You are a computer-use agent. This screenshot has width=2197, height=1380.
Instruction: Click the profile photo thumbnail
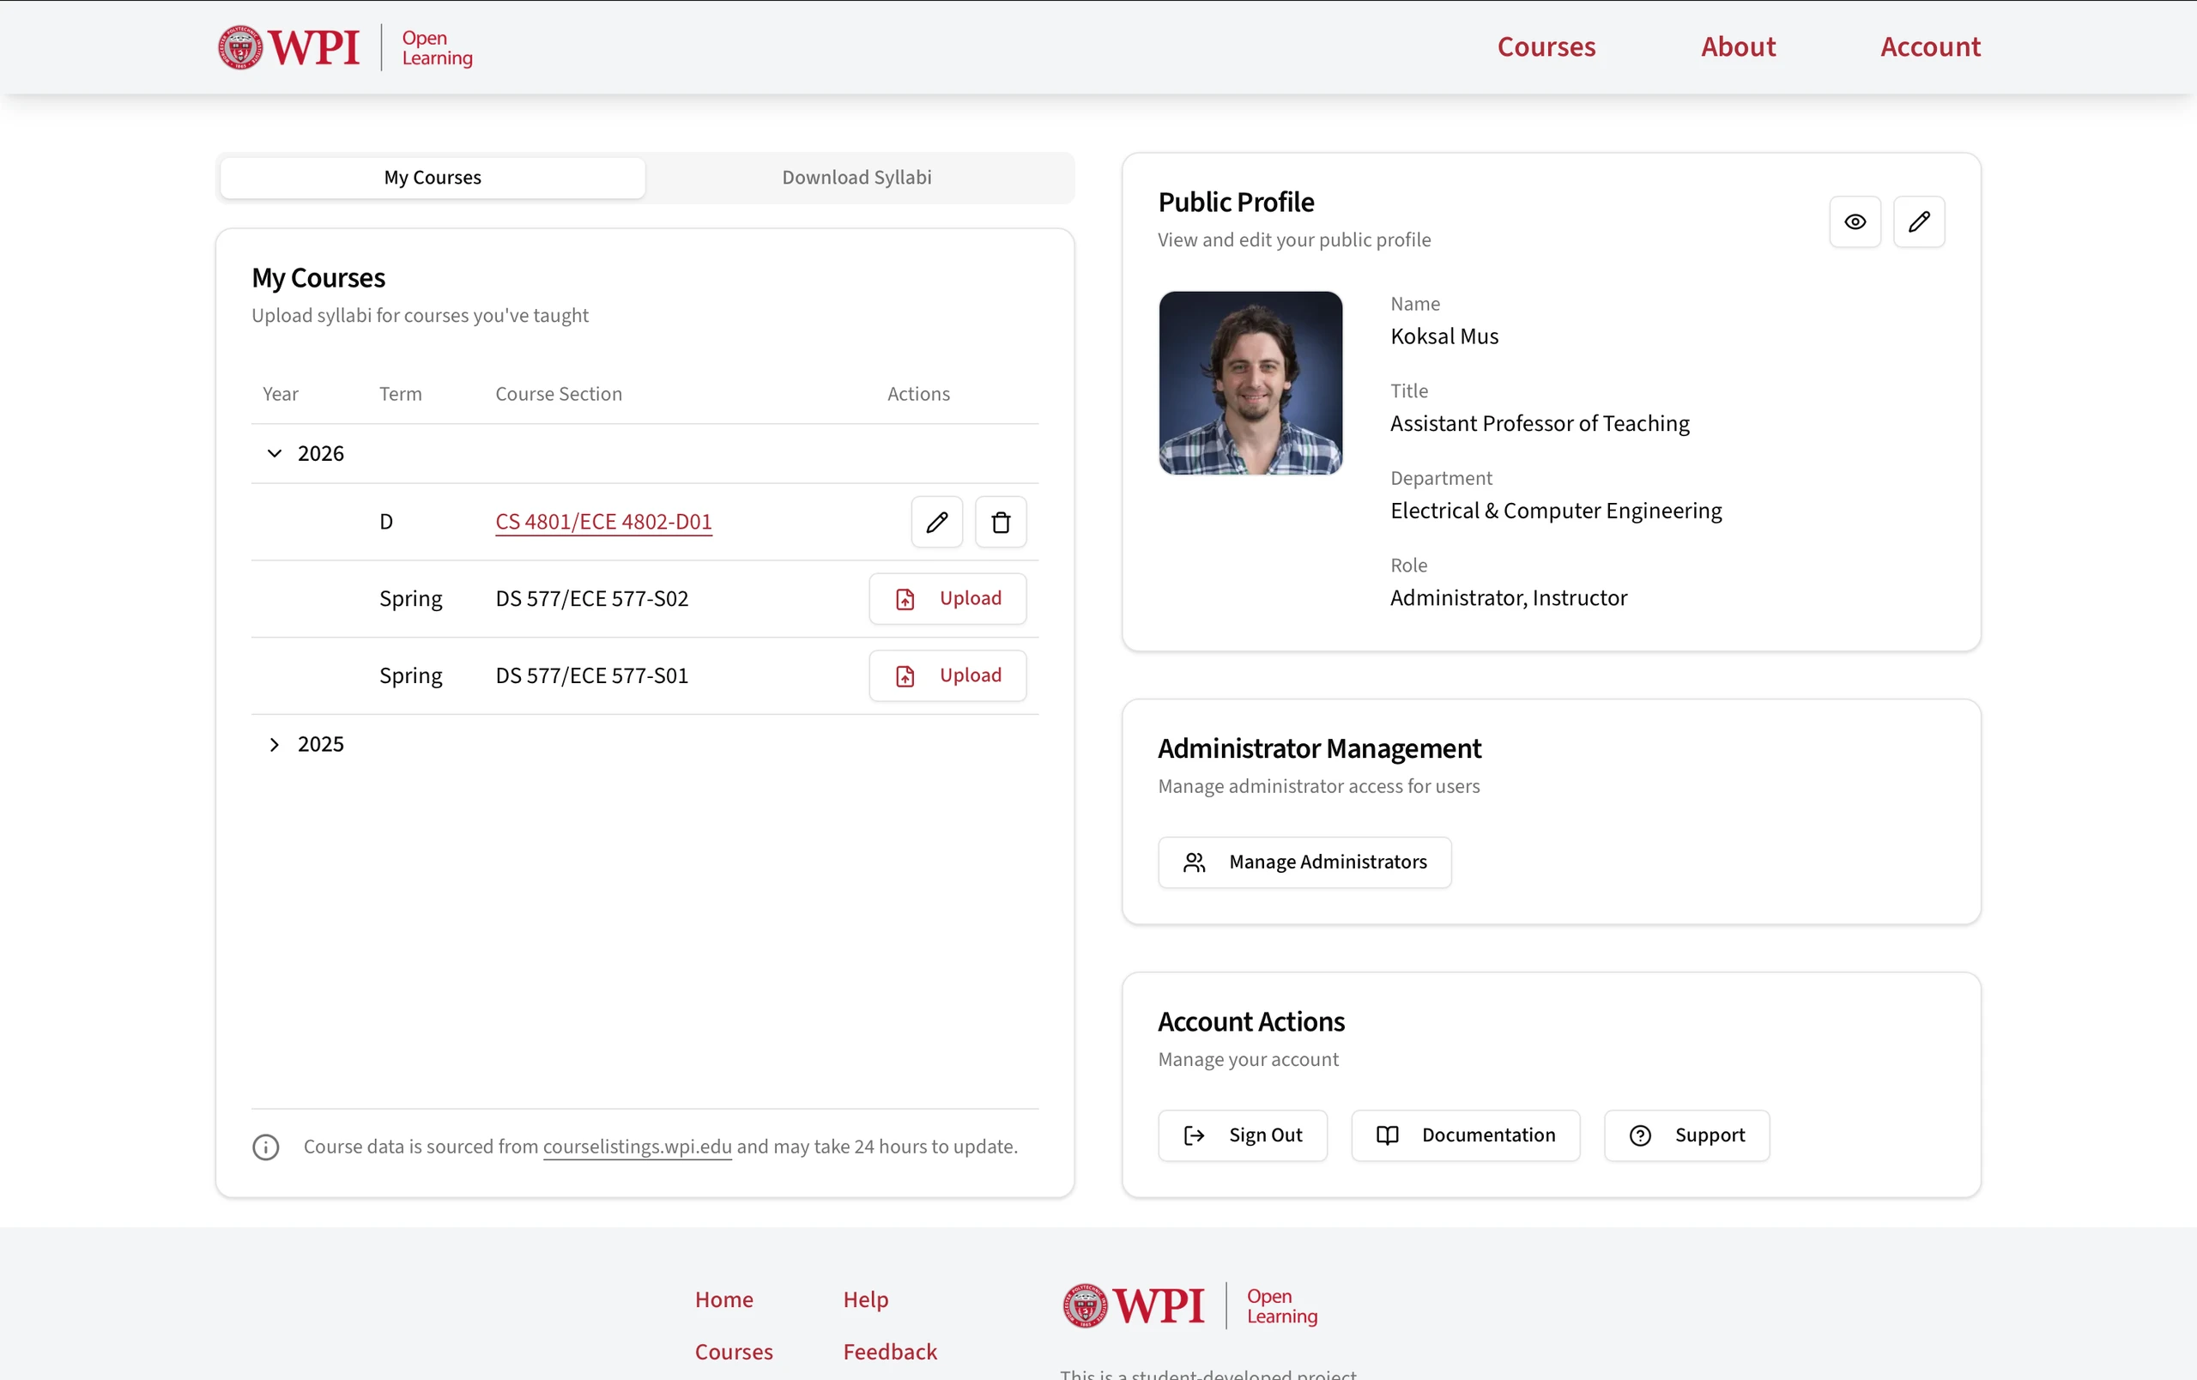pos(1250,383)
